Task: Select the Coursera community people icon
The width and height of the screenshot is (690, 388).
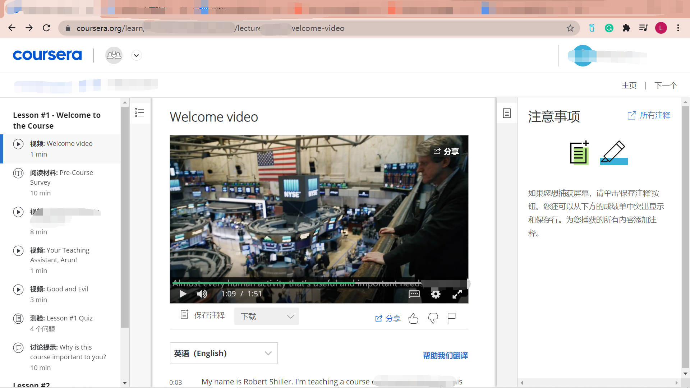Action: tap(114, 55)
